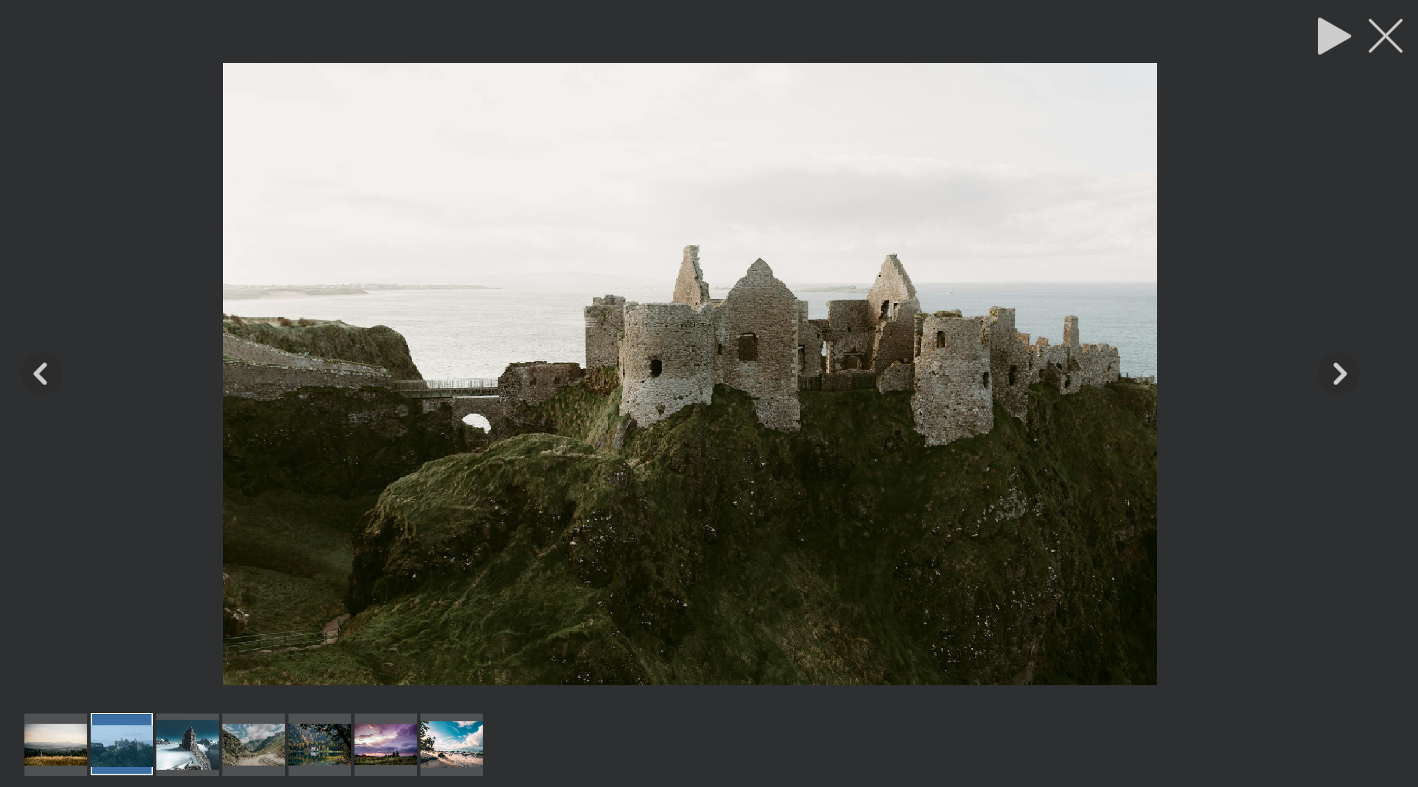Viewport: 1418px width, 787px height.
Task: Jump to the sunny beach thumbnail
Action: click(x=452, y=744)
